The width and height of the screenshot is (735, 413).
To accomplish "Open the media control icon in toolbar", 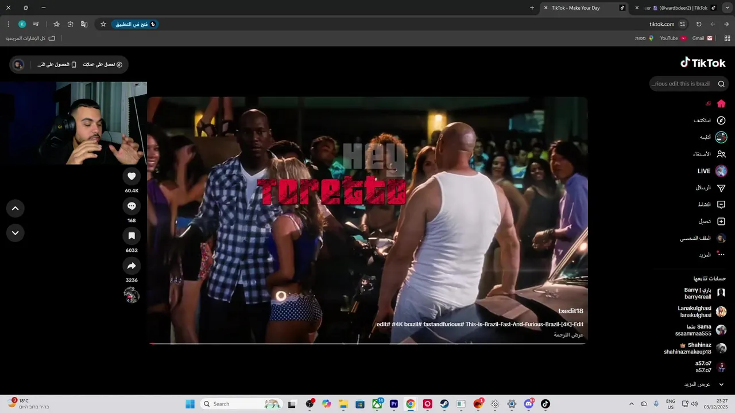I will [x=36, y=24].
